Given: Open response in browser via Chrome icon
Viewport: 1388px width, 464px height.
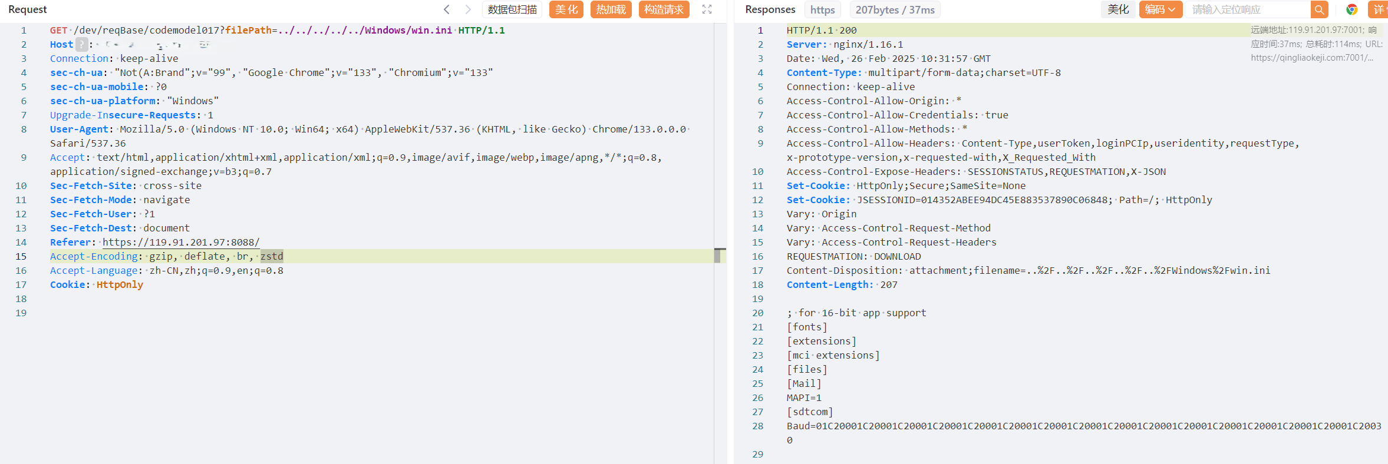Looking at the screenshot, I should click(x=1352, y=9).
